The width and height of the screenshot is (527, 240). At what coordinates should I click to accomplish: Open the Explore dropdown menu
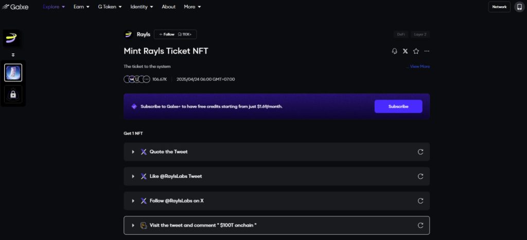click(x=54, y=7)
